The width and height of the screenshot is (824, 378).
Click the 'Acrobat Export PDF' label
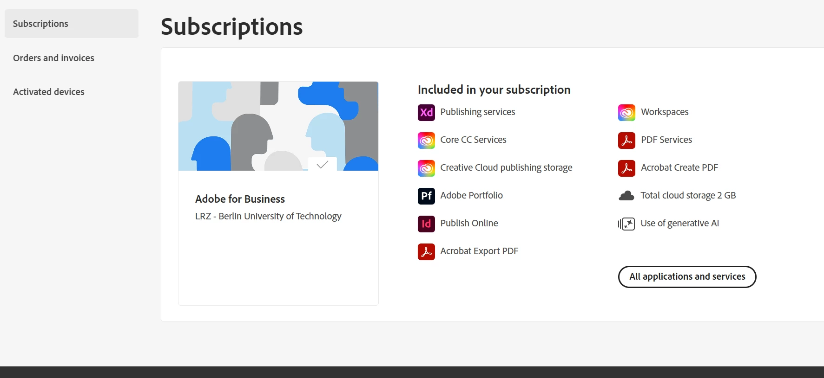coord(479,251)
